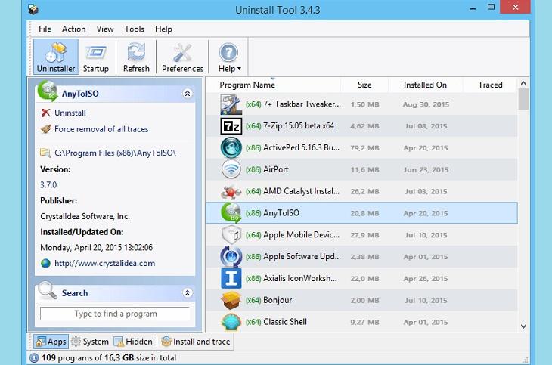
Task: Open the View menu
Action: [105, 29]
